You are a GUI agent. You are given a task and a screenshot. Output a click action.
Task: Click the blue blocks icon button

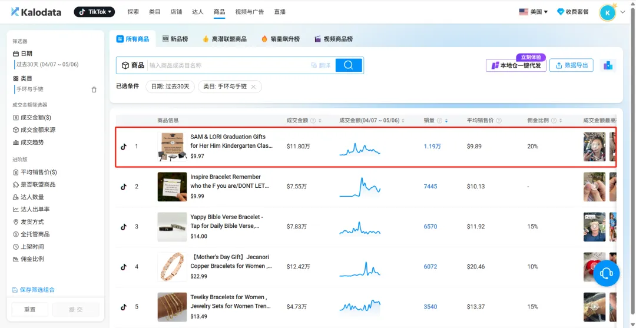click(x=608, y=65)
